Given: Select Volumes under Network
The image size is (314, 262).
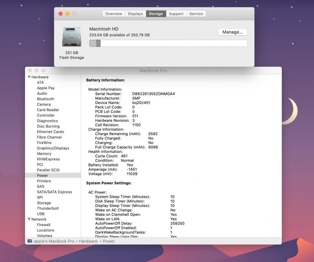Looking at the screenshot, I should [x=44, y=236].
